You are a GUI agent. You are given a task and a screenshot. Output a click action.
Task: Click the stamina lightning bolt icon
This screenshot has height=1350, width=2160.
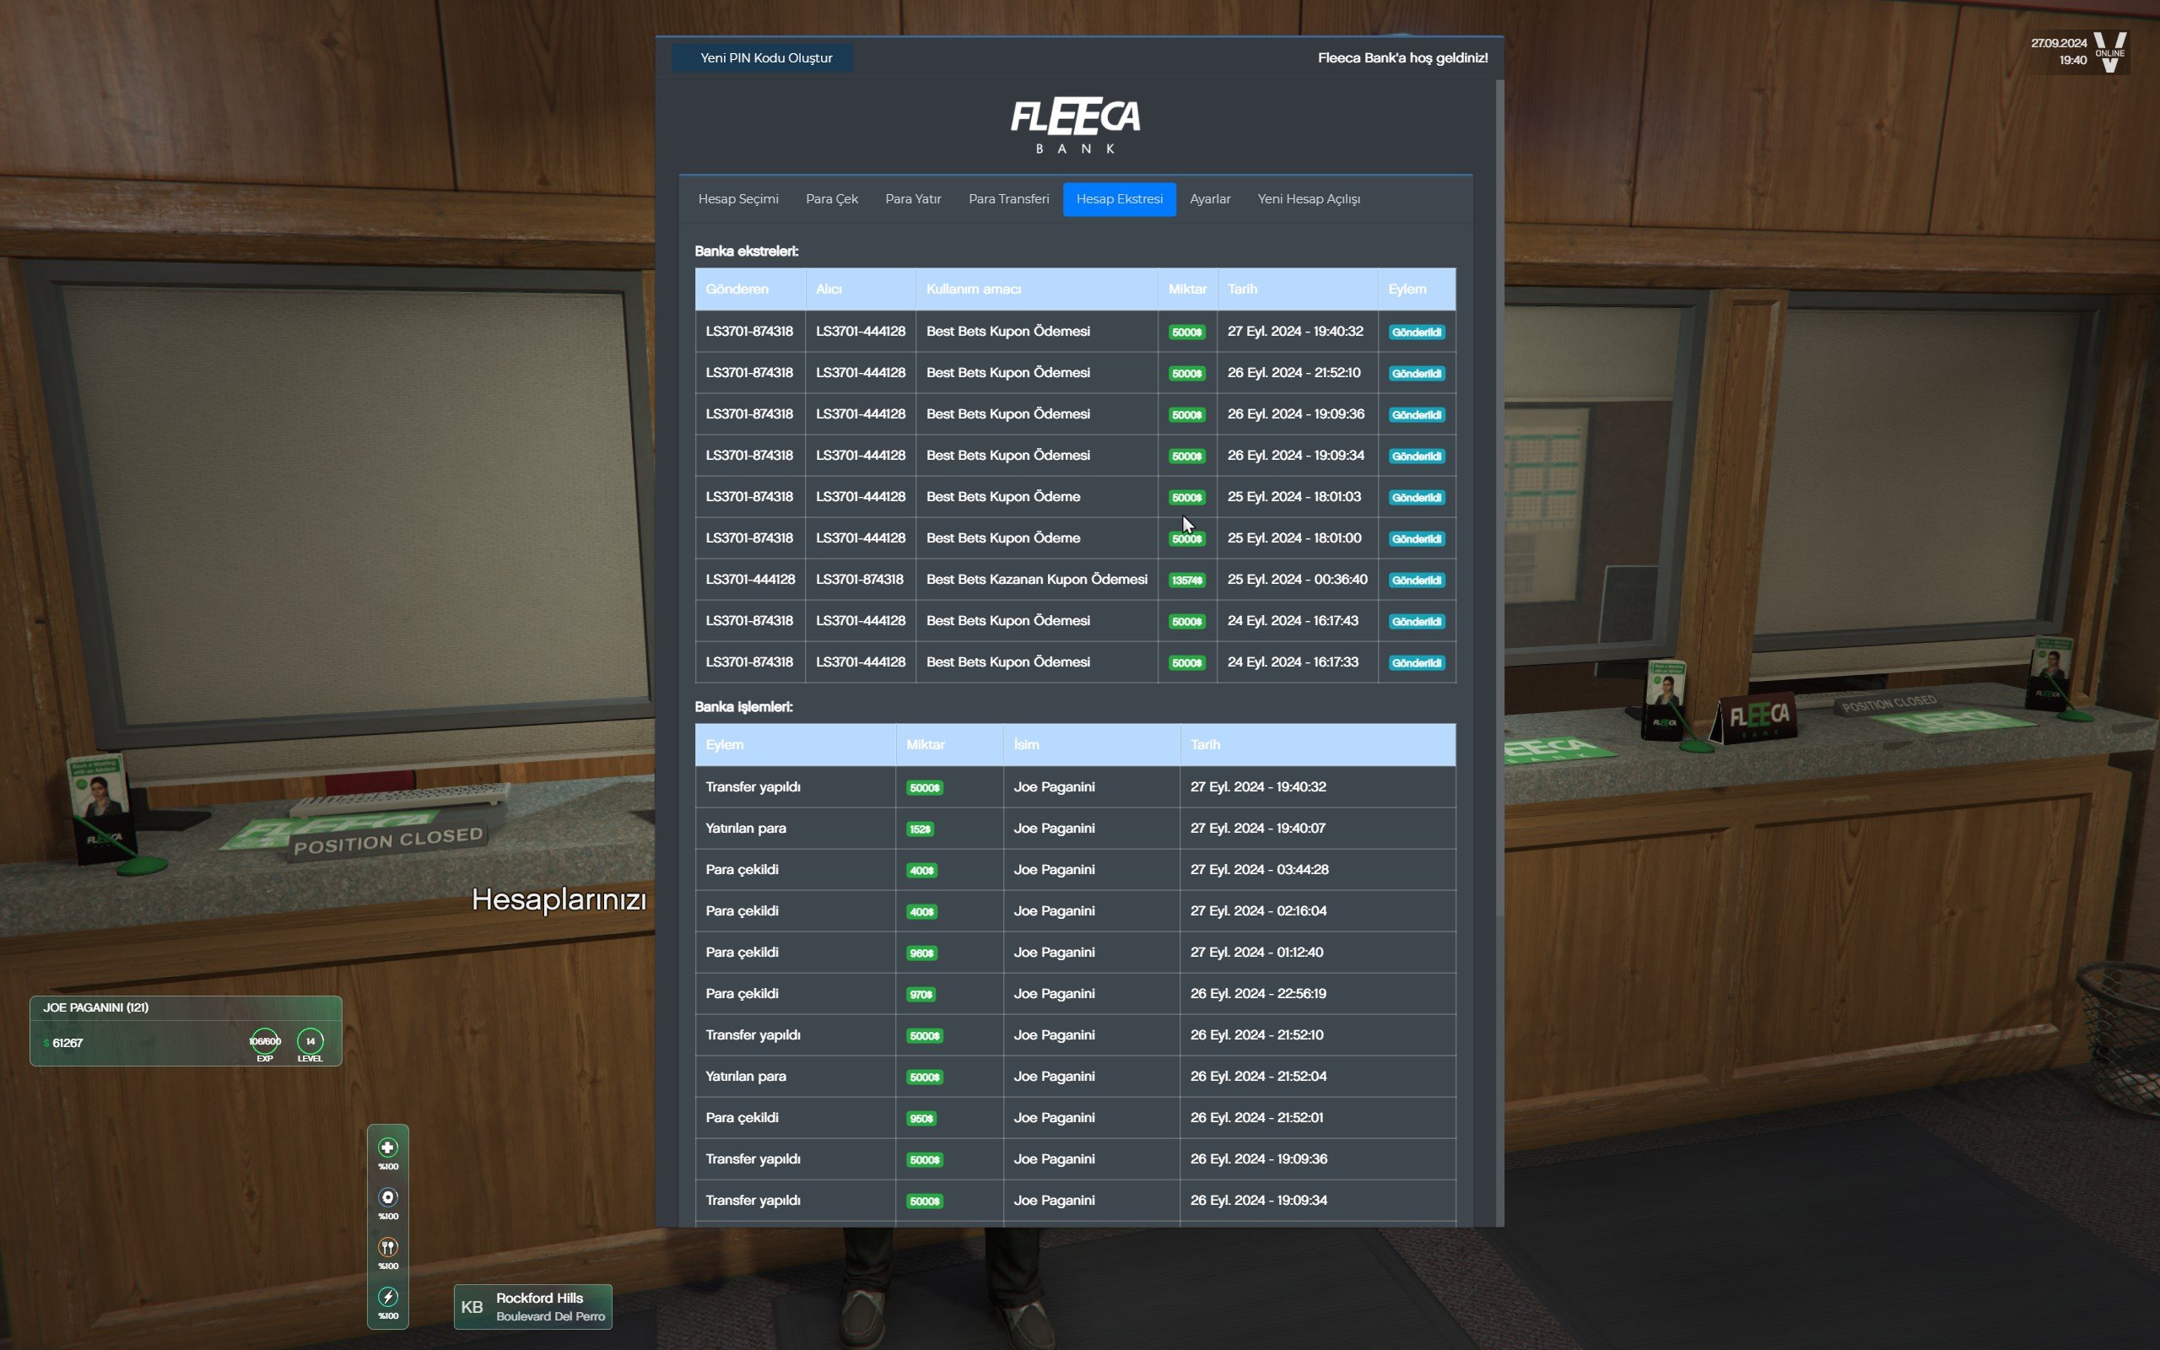pos(387,1297)
